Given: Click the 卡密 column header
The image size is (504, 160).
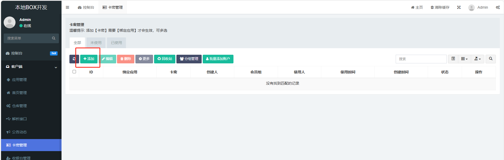Looking at the screenshot, I should click(174, 72).
